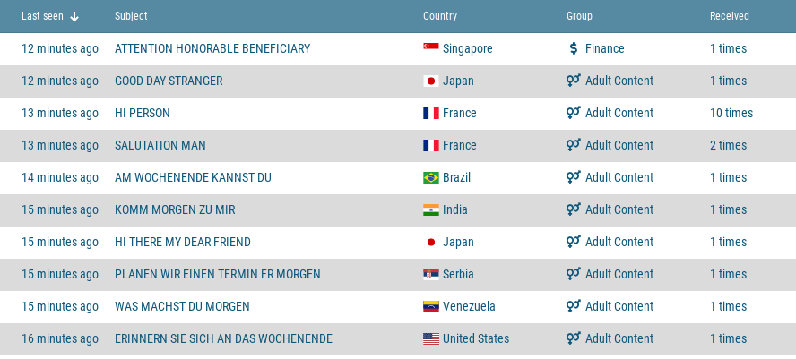Open the HI PERSON subject link
The height and width of the screenshot is (359, 796).
[x=143, y=113]
